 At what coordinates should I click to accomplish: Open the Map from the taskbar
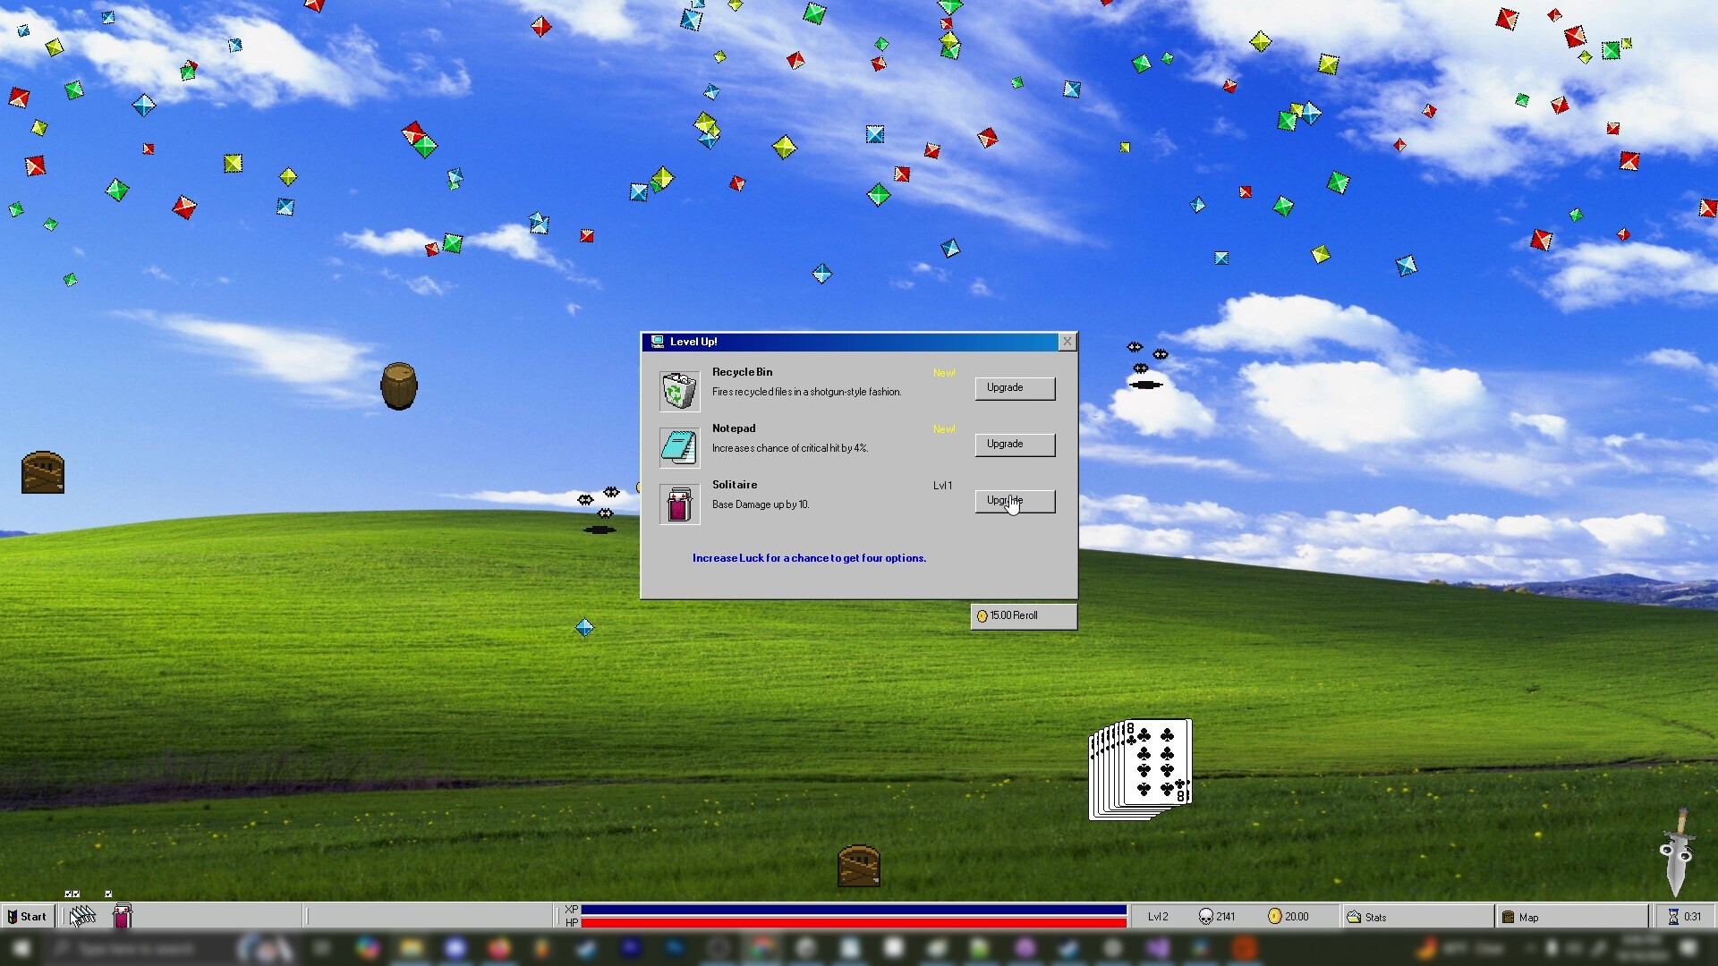tap(1508, 917)
